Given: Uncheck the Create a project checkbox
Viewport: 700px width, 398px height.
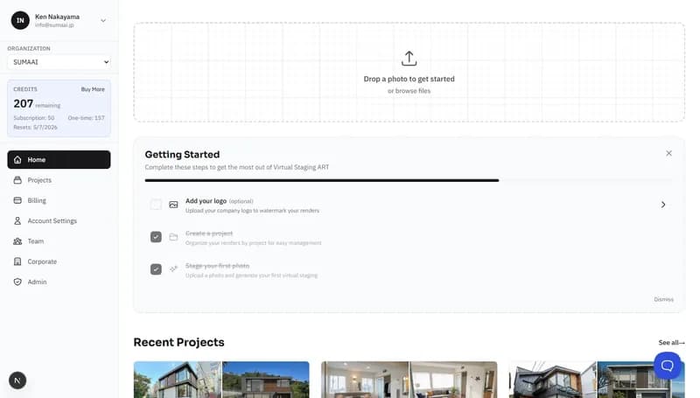Looking at the screenshot, I should (156, 237).
